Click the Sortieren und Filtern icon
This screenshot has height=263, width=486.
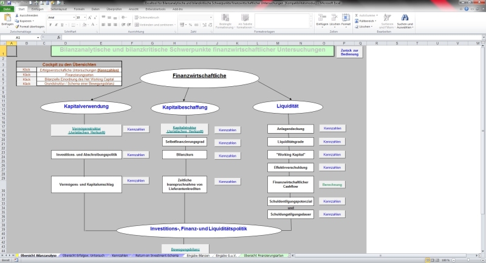pos(386,21)
